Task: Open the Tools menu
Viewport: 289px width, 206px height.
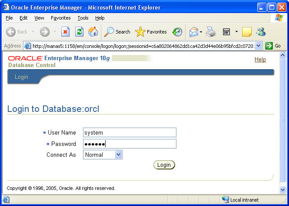Action: 83,18
